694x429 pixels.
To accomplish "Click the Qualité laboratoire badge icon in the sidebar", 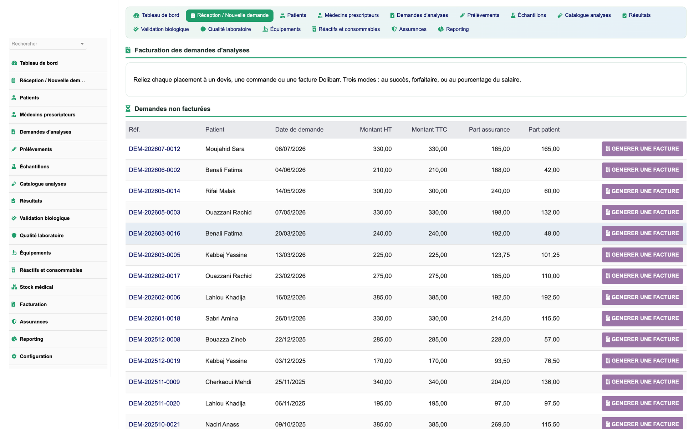I will [14, 235].
